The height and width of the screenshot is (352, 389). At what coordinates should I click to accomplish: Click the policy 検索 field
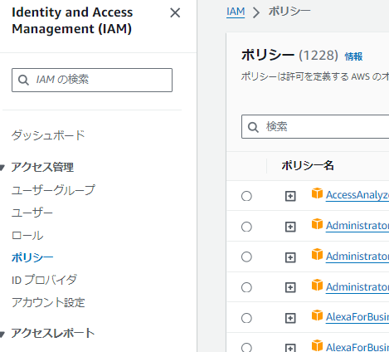[315, 126]
